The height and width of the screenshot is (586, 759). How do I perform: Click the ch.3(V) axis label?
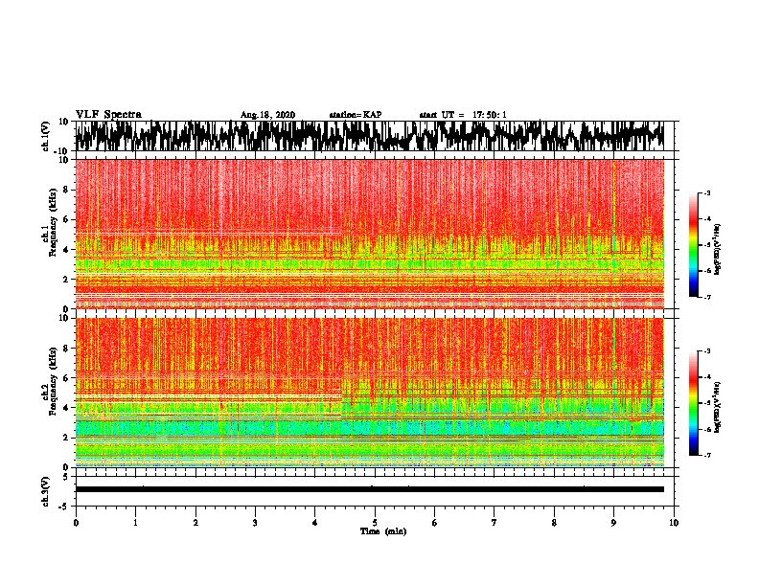46,491
